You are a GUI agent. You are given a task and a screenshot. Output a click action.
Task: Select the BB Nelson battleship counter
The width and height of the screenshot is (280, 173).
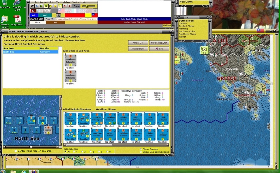pyautogui.click(x=110, y=134)
